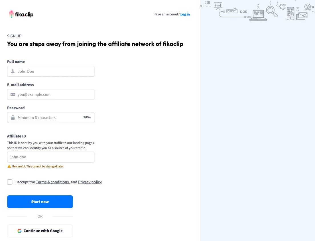Screen dimensions: 315x241
Task: Open the Privacy policy link
Action: (x=90, y=182)
